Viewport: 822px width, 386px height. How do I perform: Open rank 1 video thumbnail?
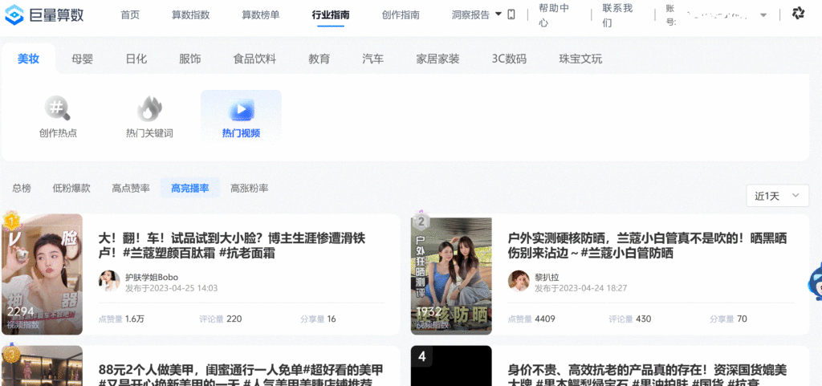pos(42,274)
